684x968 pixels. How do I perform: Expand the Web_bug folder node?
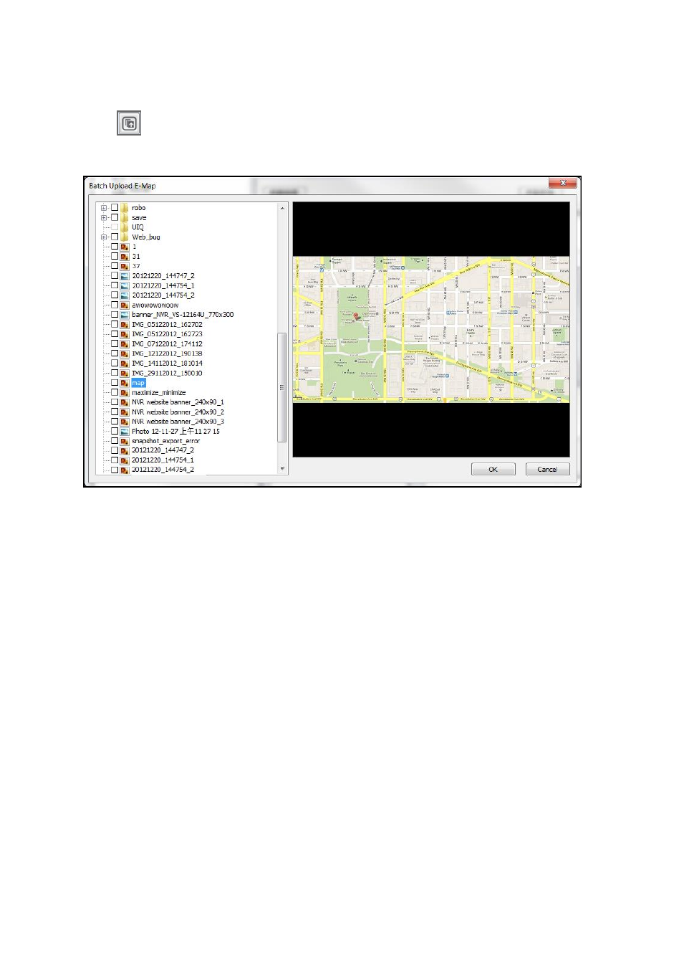104,237
